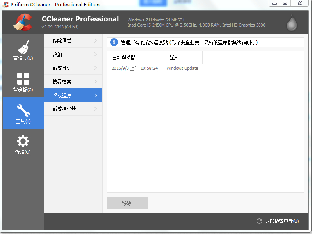The height and width of the screenshot is (234, 312).
Task: Select the 工具(T) wrench section
Action: pyautogui.click(x=23, y=113)
